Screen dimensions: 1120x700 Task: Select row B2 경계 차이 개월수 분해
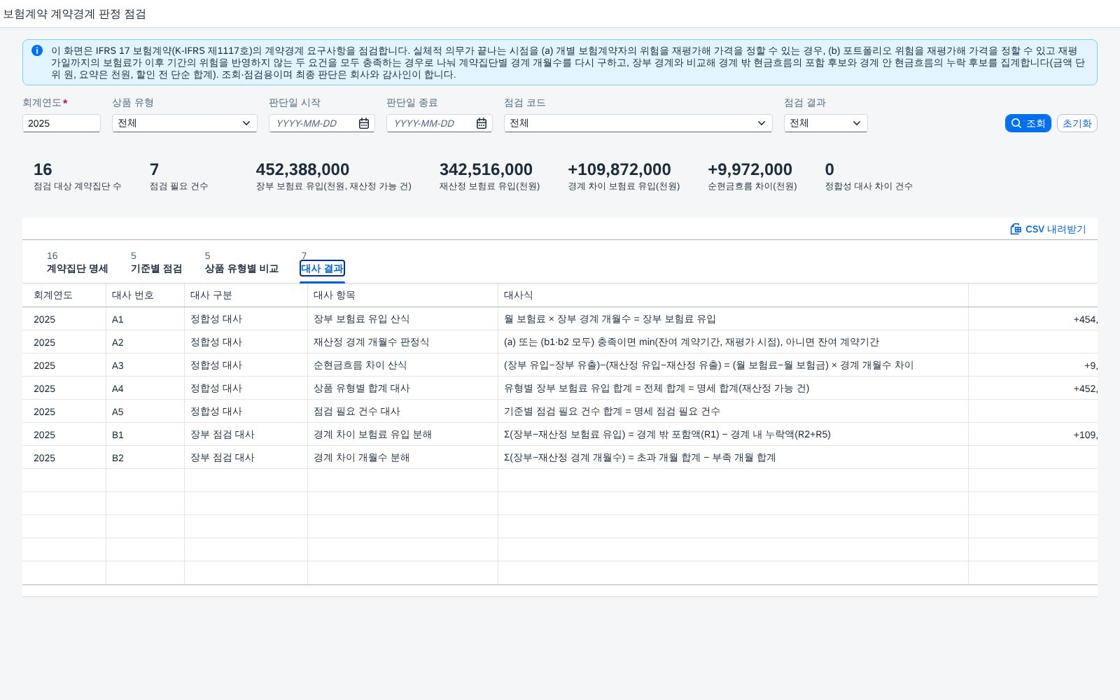coord(560,457)
